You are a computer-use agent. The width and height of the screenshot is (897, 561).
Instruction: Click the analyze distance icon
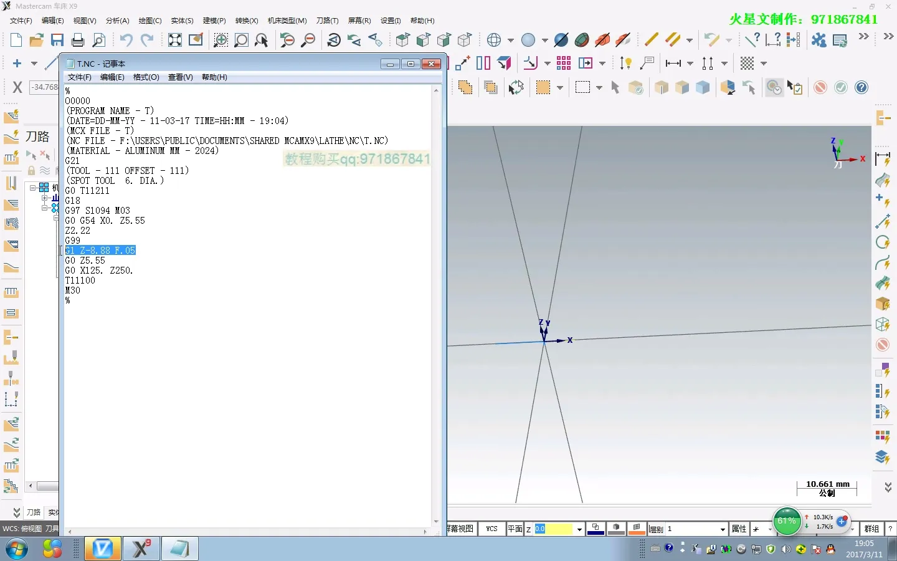(773, 40)
